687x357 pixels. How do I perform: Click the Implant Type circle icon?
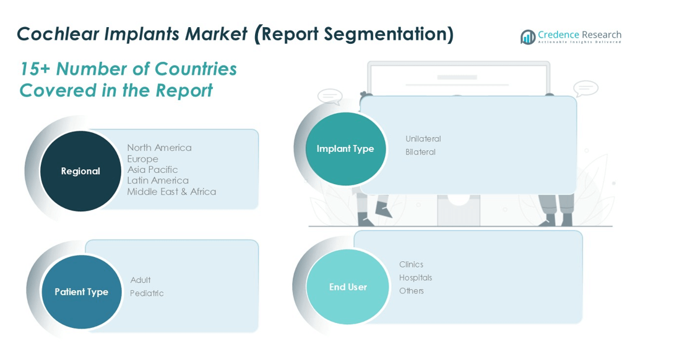[344, 148]
